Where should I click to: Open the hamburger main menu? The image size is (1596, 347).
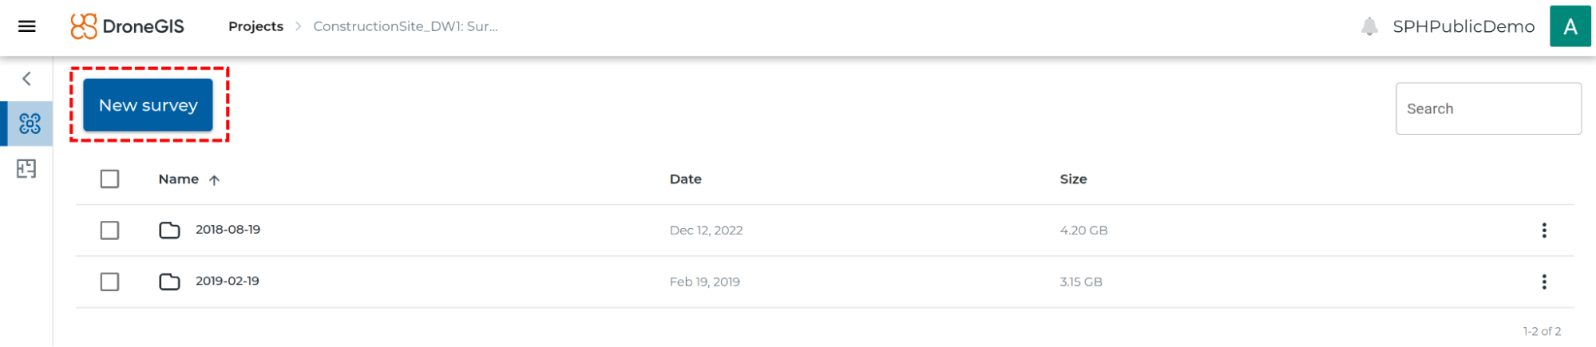[x=27, y=26]
